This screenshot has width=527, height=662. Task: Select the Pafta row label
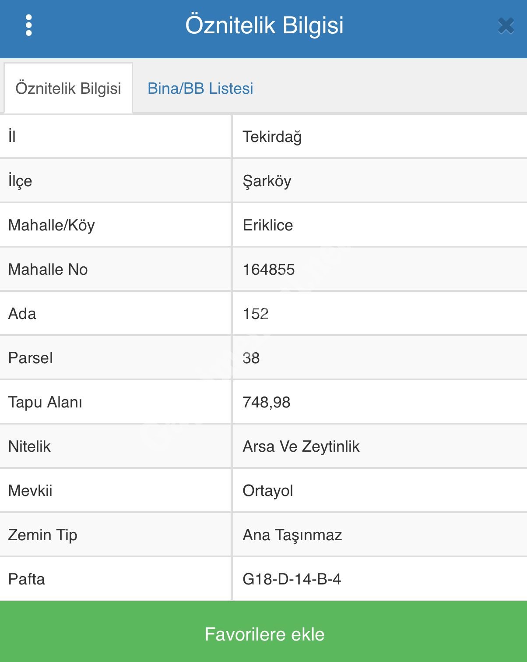click(26, 579)
